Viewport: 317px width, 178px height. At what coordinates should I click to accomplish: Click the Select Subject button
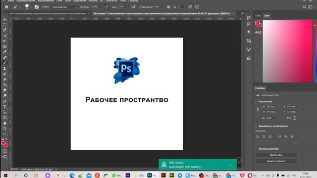(276, 161)
